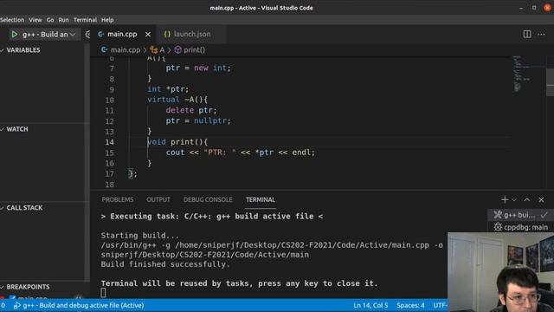Image resolution: width=554 pixels, height=312 pixels.
Task: Open the editor More Actions ellipsis
Action: pyautogui.click(x=541, y=35)
